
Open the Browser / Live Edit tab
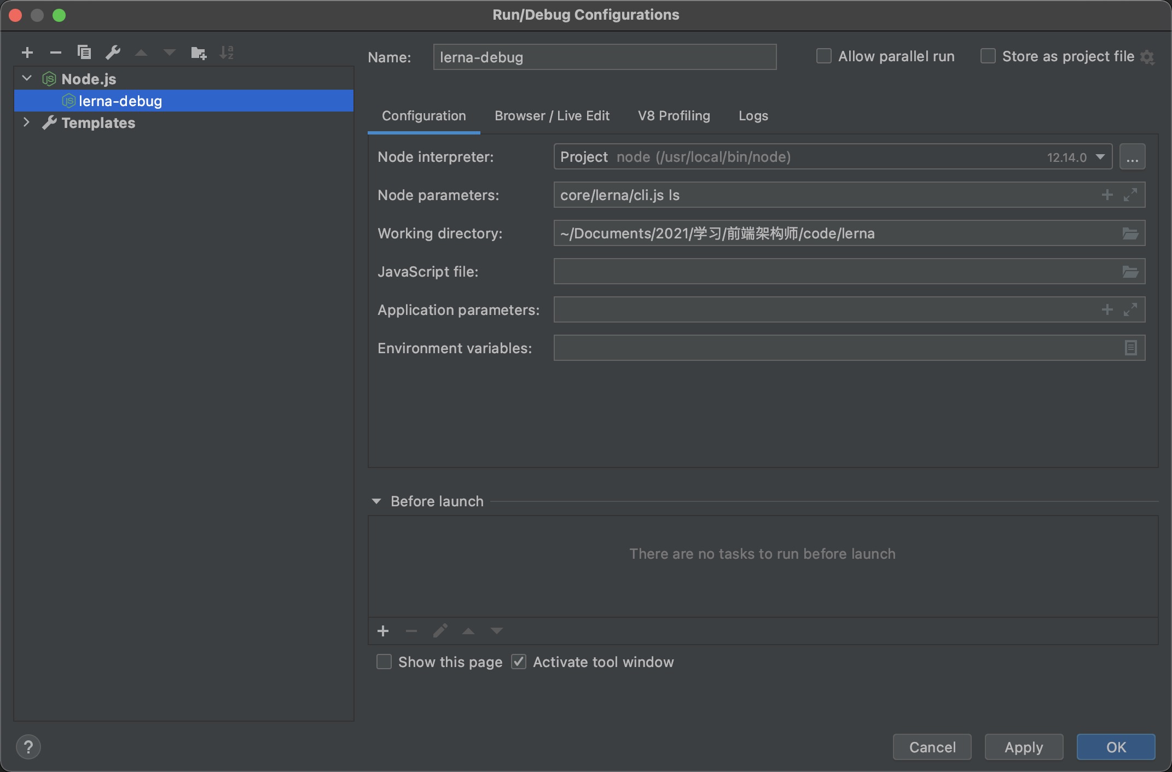[x=552, y=116]
